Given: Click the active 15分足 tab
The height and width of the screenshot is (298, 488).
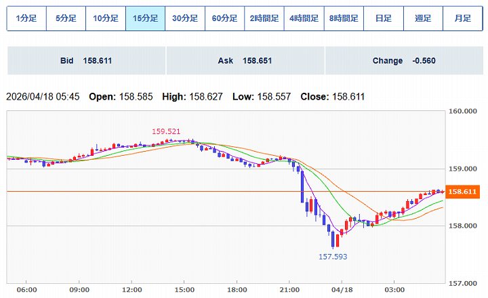Looking at the screenshot, I should (x=146, y=18).
